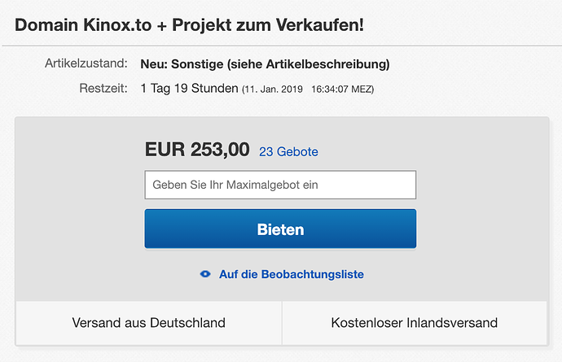Click the eye icon for the watchlist
This screenshot has height=362, width=562.
pyautogui.click(x=205, y=275)
